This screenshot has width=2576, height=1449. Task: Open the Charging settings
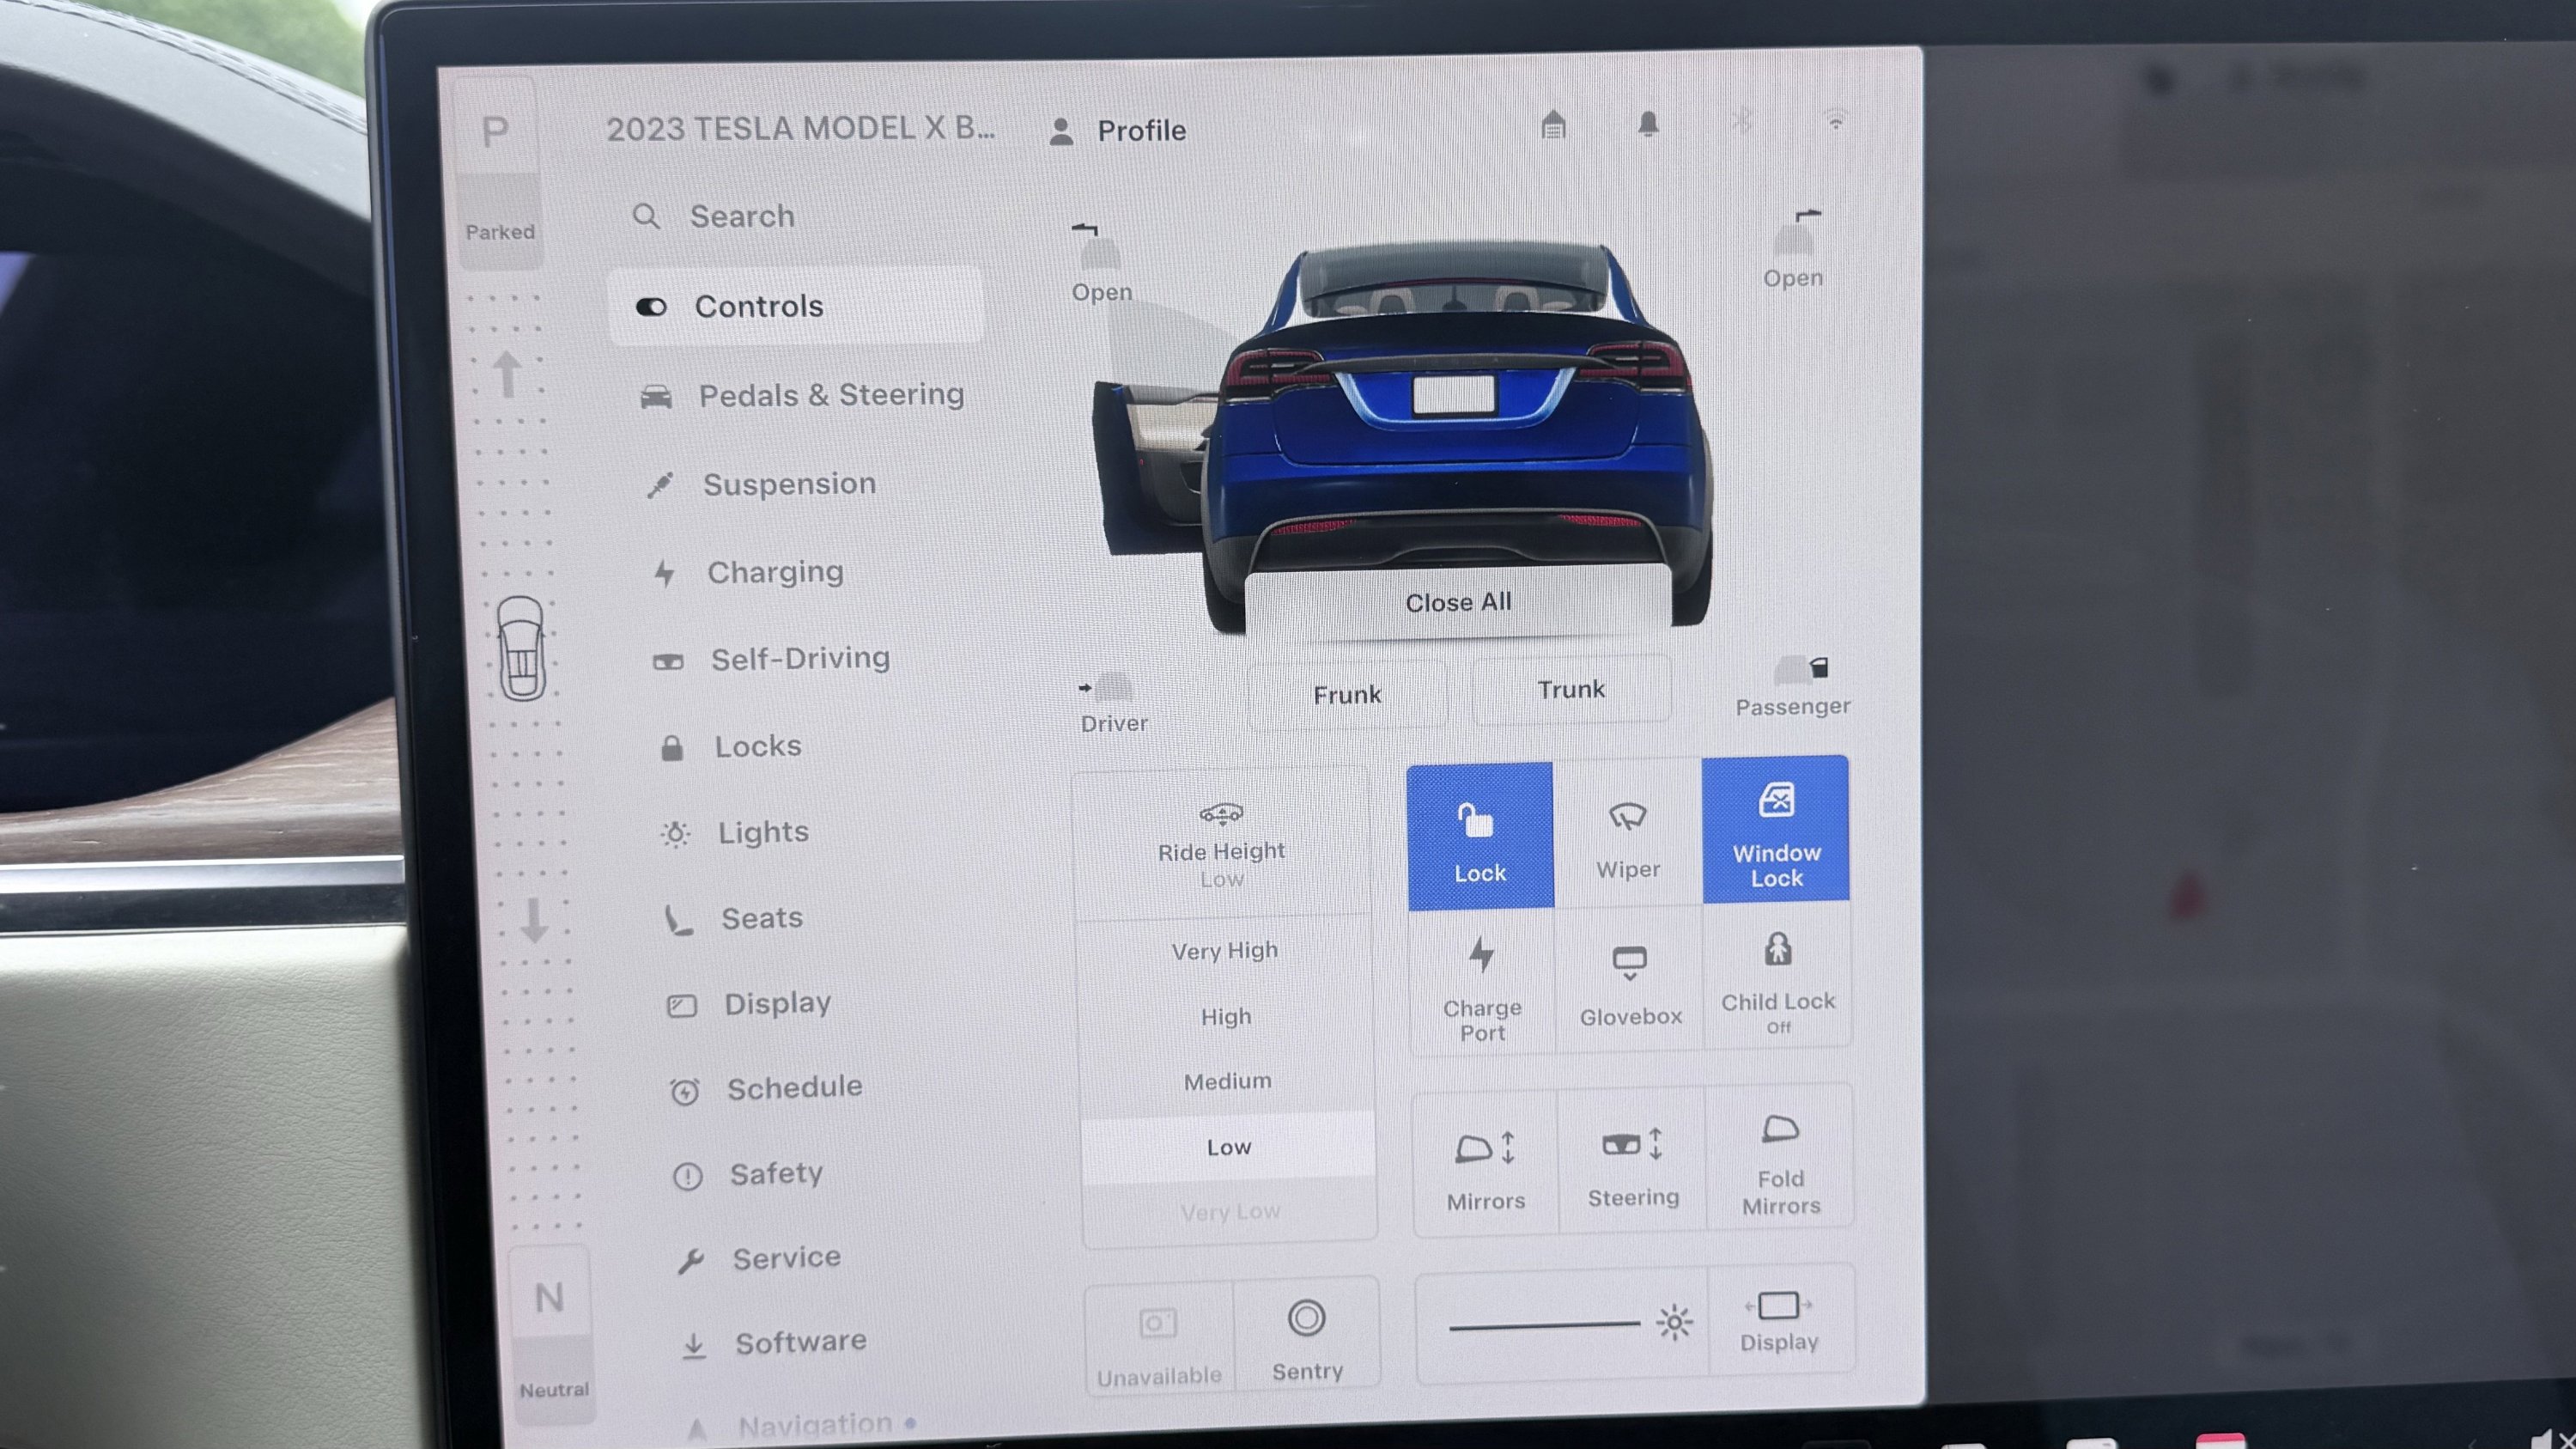tap(748, 572)
